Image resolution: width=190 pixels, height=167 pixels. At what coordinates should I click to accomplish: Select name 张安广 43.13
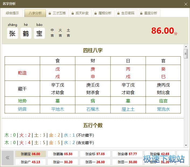(x=30, y=162)
